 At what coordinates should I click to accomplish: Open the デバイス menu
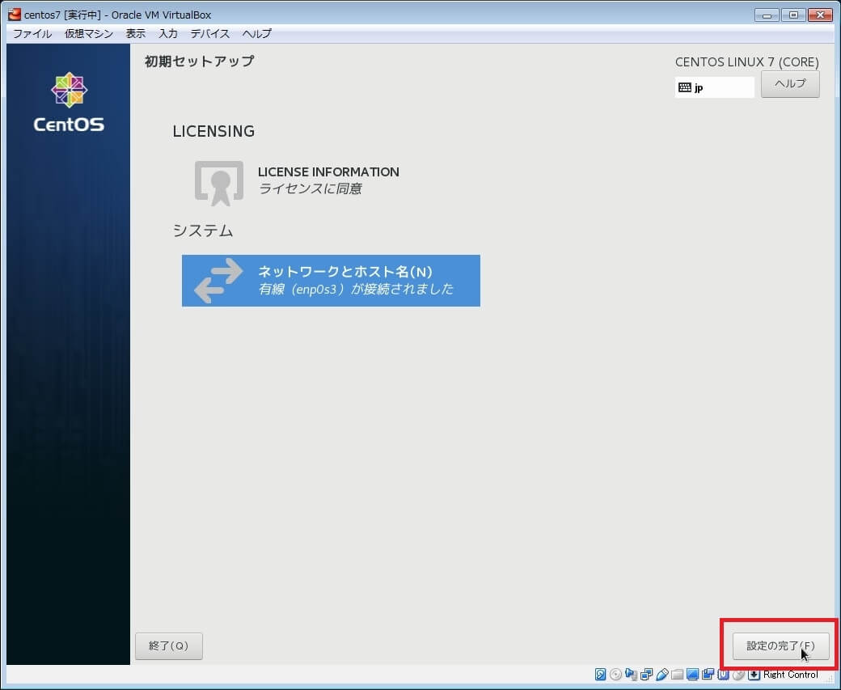[210, 34]
